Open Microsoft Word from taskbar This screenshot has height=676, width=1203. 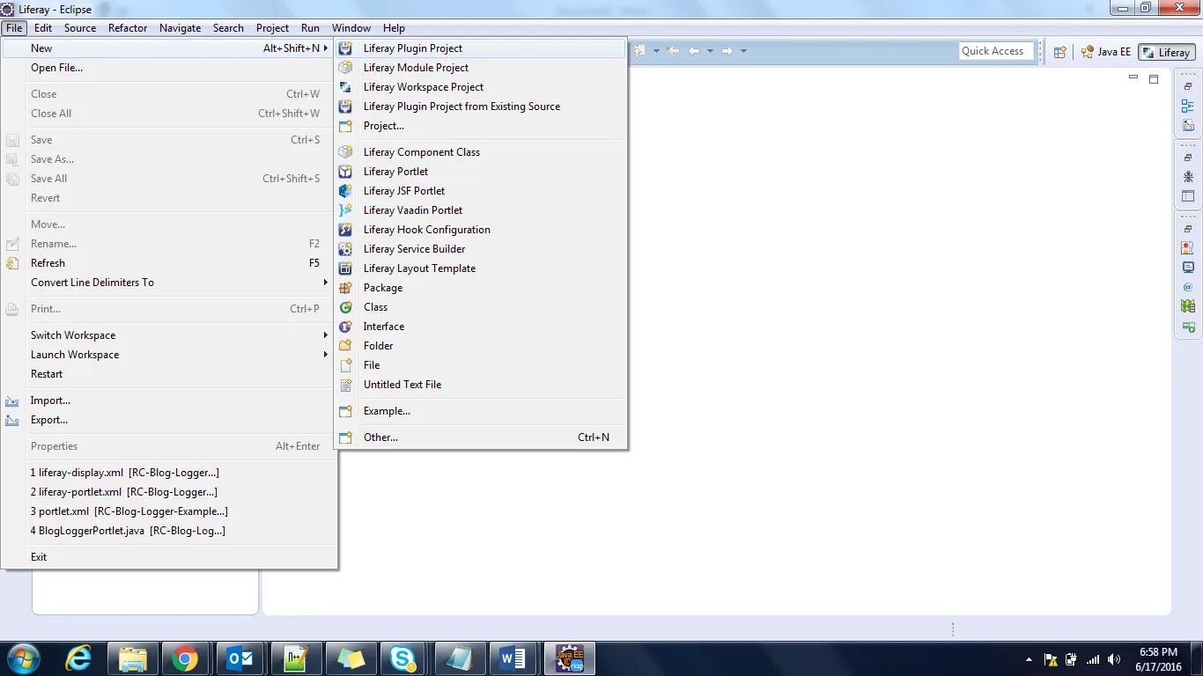tap(513, 658)
